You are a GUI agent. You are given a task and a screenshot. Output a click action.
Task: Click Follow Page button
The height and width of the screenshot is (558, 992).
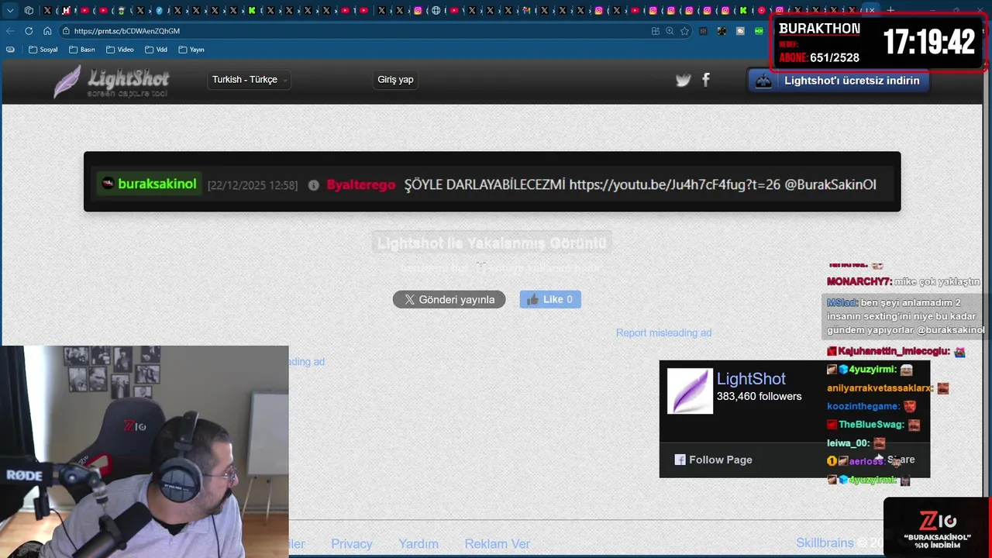click(713, 460)
